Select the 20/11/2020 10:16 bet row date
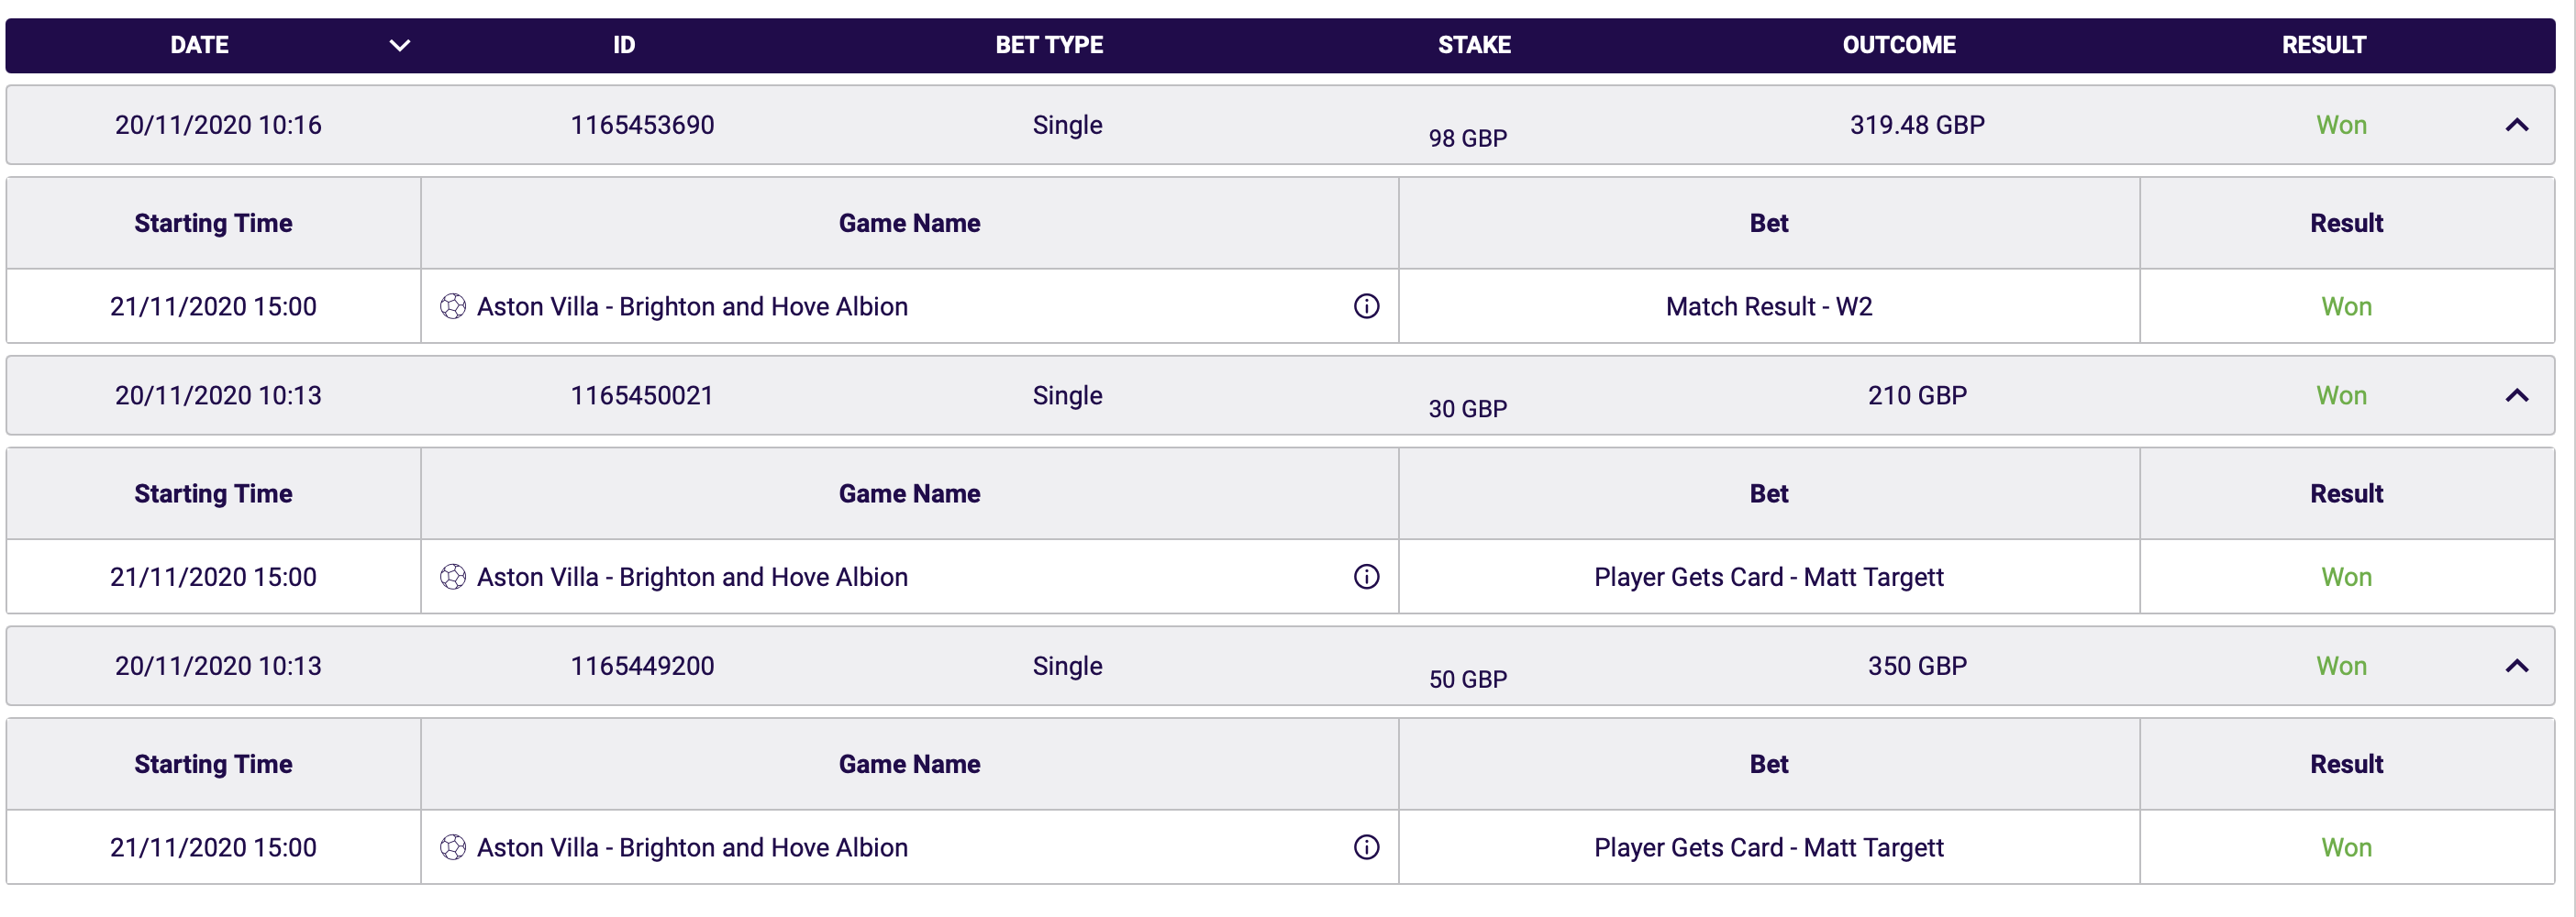 click(218, 125)
